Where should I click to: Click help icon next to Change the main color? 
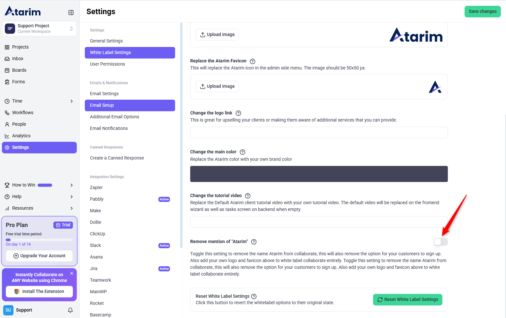pos(243,152)
